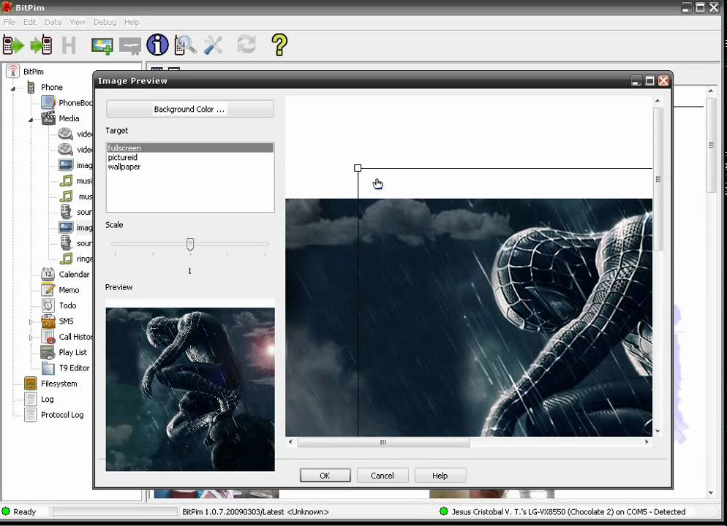Open the Settings tools icon
The width and height of the screenshot is (727, 526).
(x=214, y=45)
